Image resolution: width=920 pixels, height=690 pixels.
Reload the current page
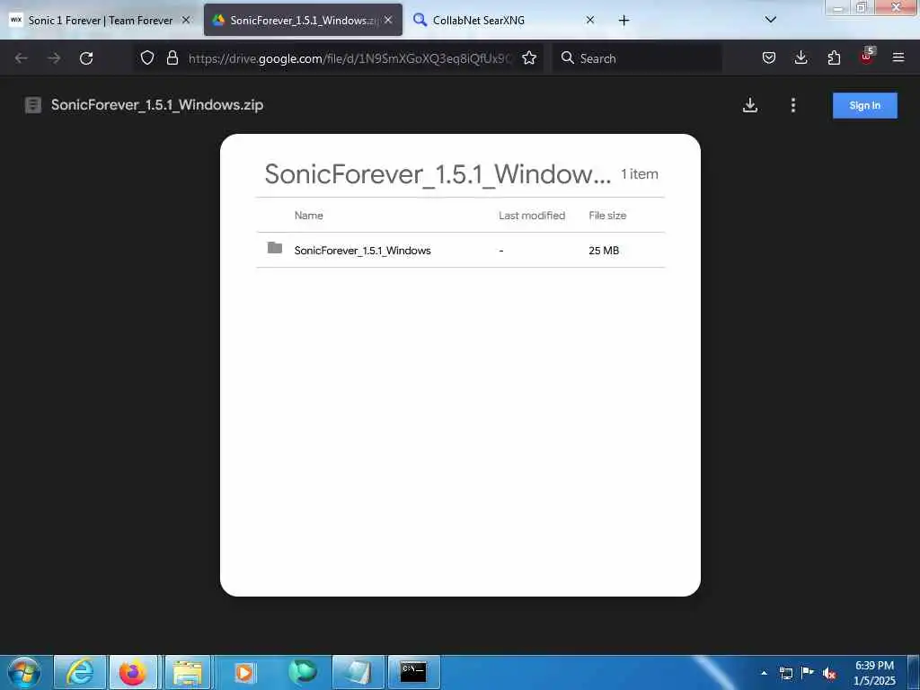pos(86,58)
